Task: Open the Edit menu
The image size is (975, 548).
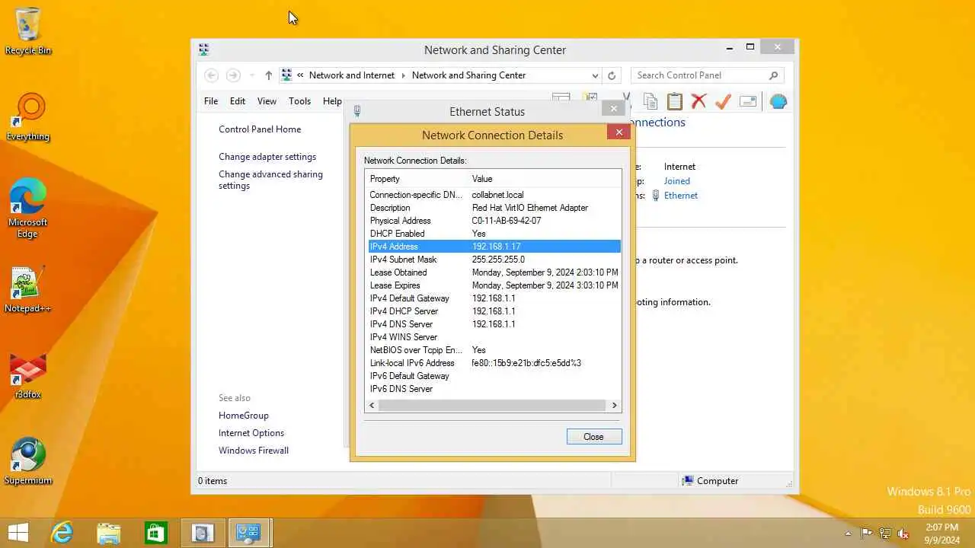Action: [x=238, y=101]
